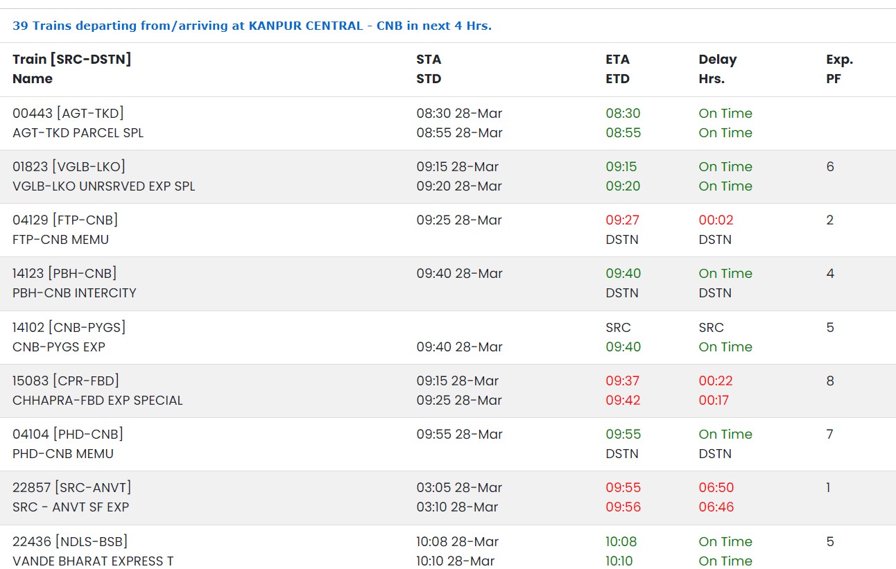Click the 'Delay' column header
Viewport: 896px width, 569px height.
point(717,60)
